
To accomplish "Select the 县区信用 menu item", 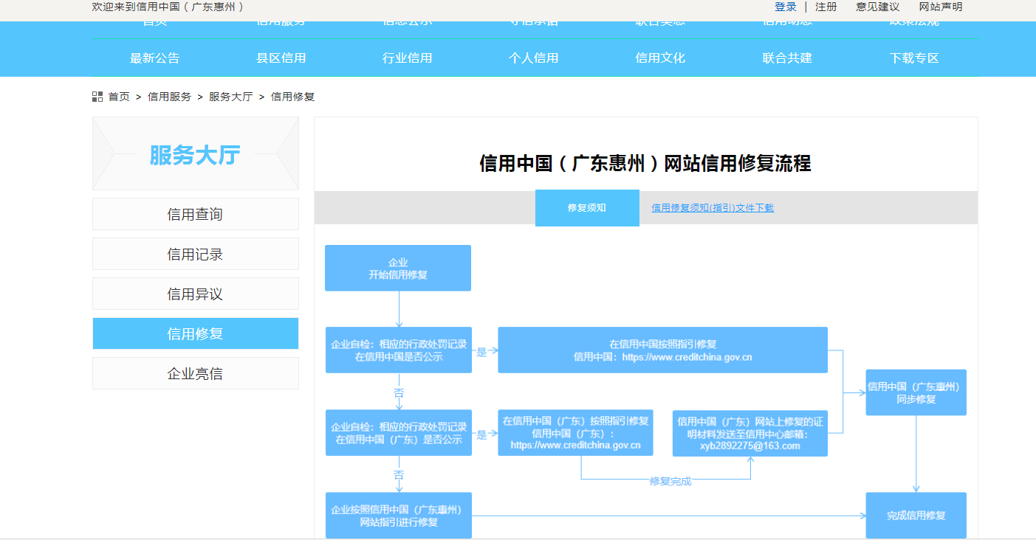I will [281, 58].
